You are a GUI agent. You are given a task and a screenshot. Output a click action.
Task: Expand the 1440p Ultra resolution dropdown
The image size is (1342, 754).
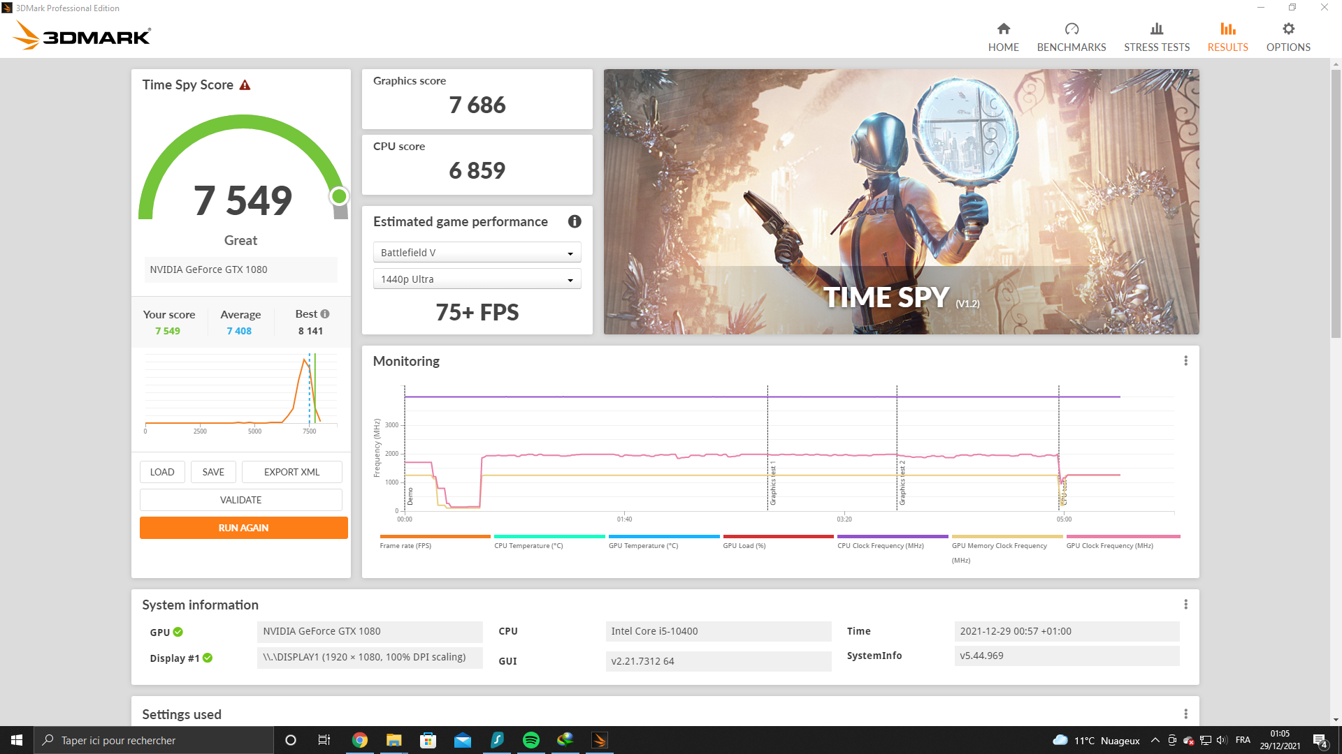click(477, 279)
